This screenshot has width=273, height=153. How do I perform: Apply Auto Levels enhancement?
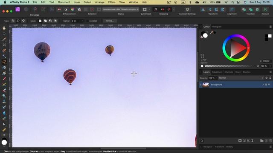(x=59, y=9)
